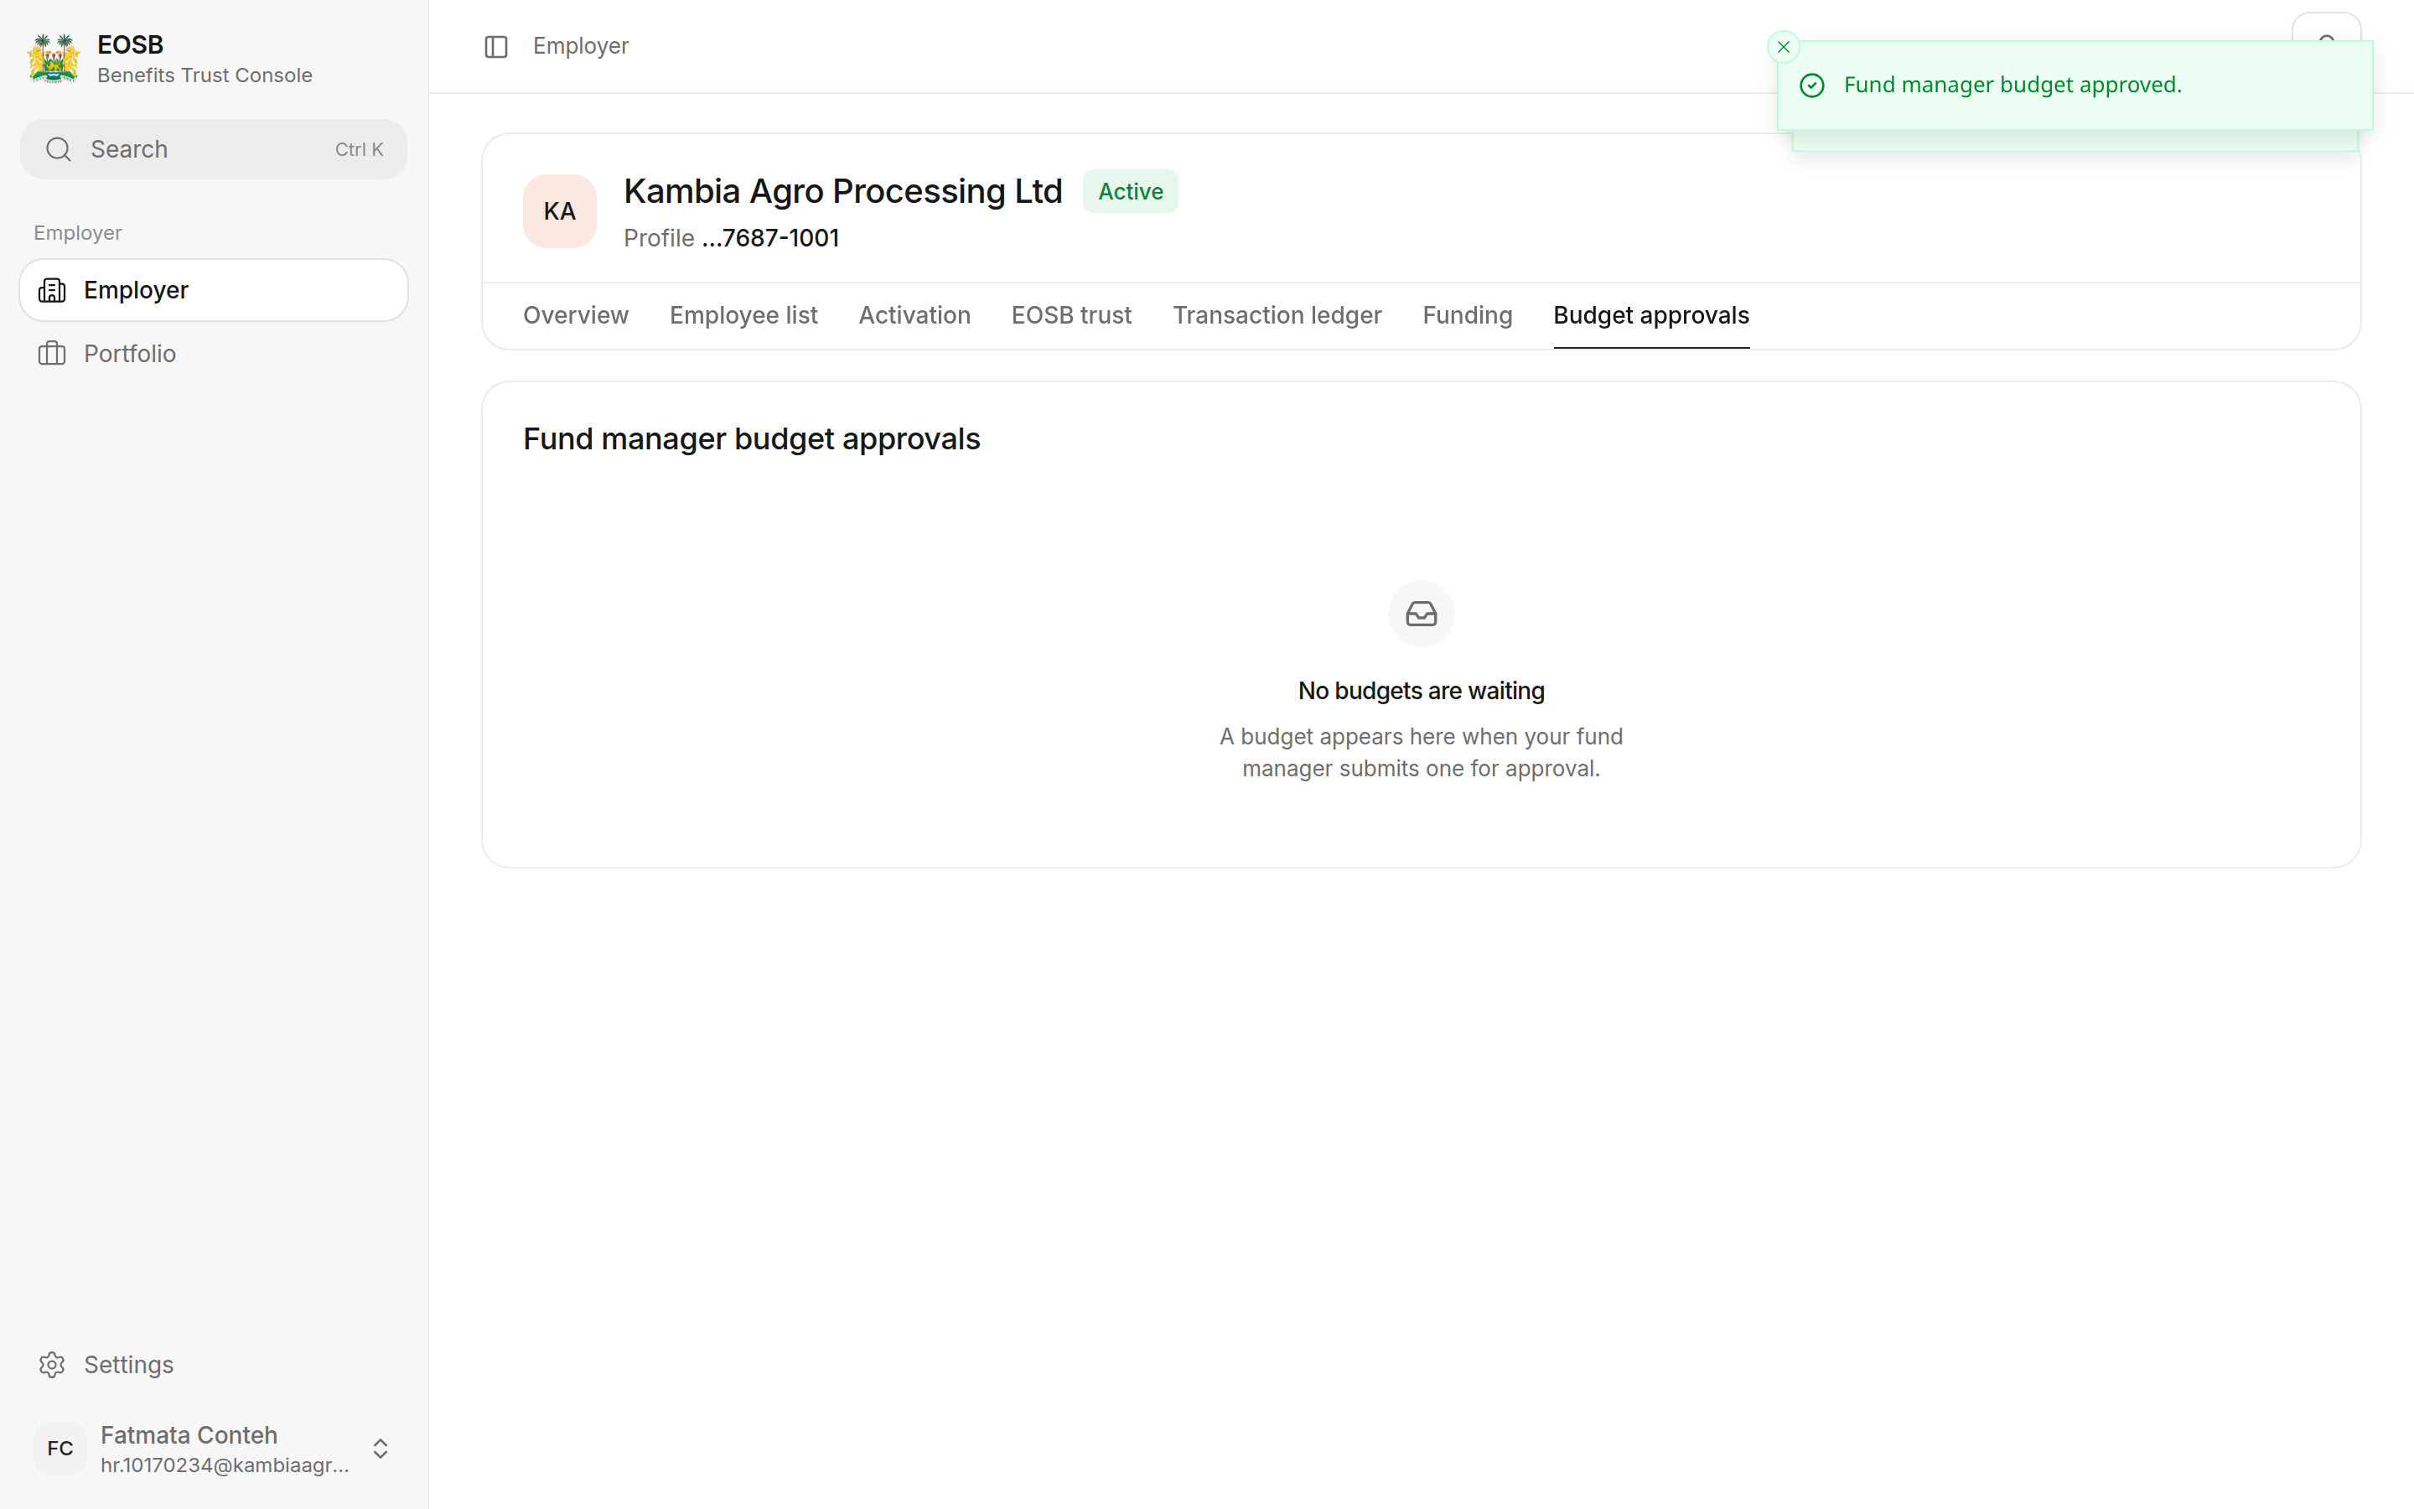Screen dimensions: 2414x1509
Task: Expand the Fatmata Conteh account menu
Action: pos(214,1448)
